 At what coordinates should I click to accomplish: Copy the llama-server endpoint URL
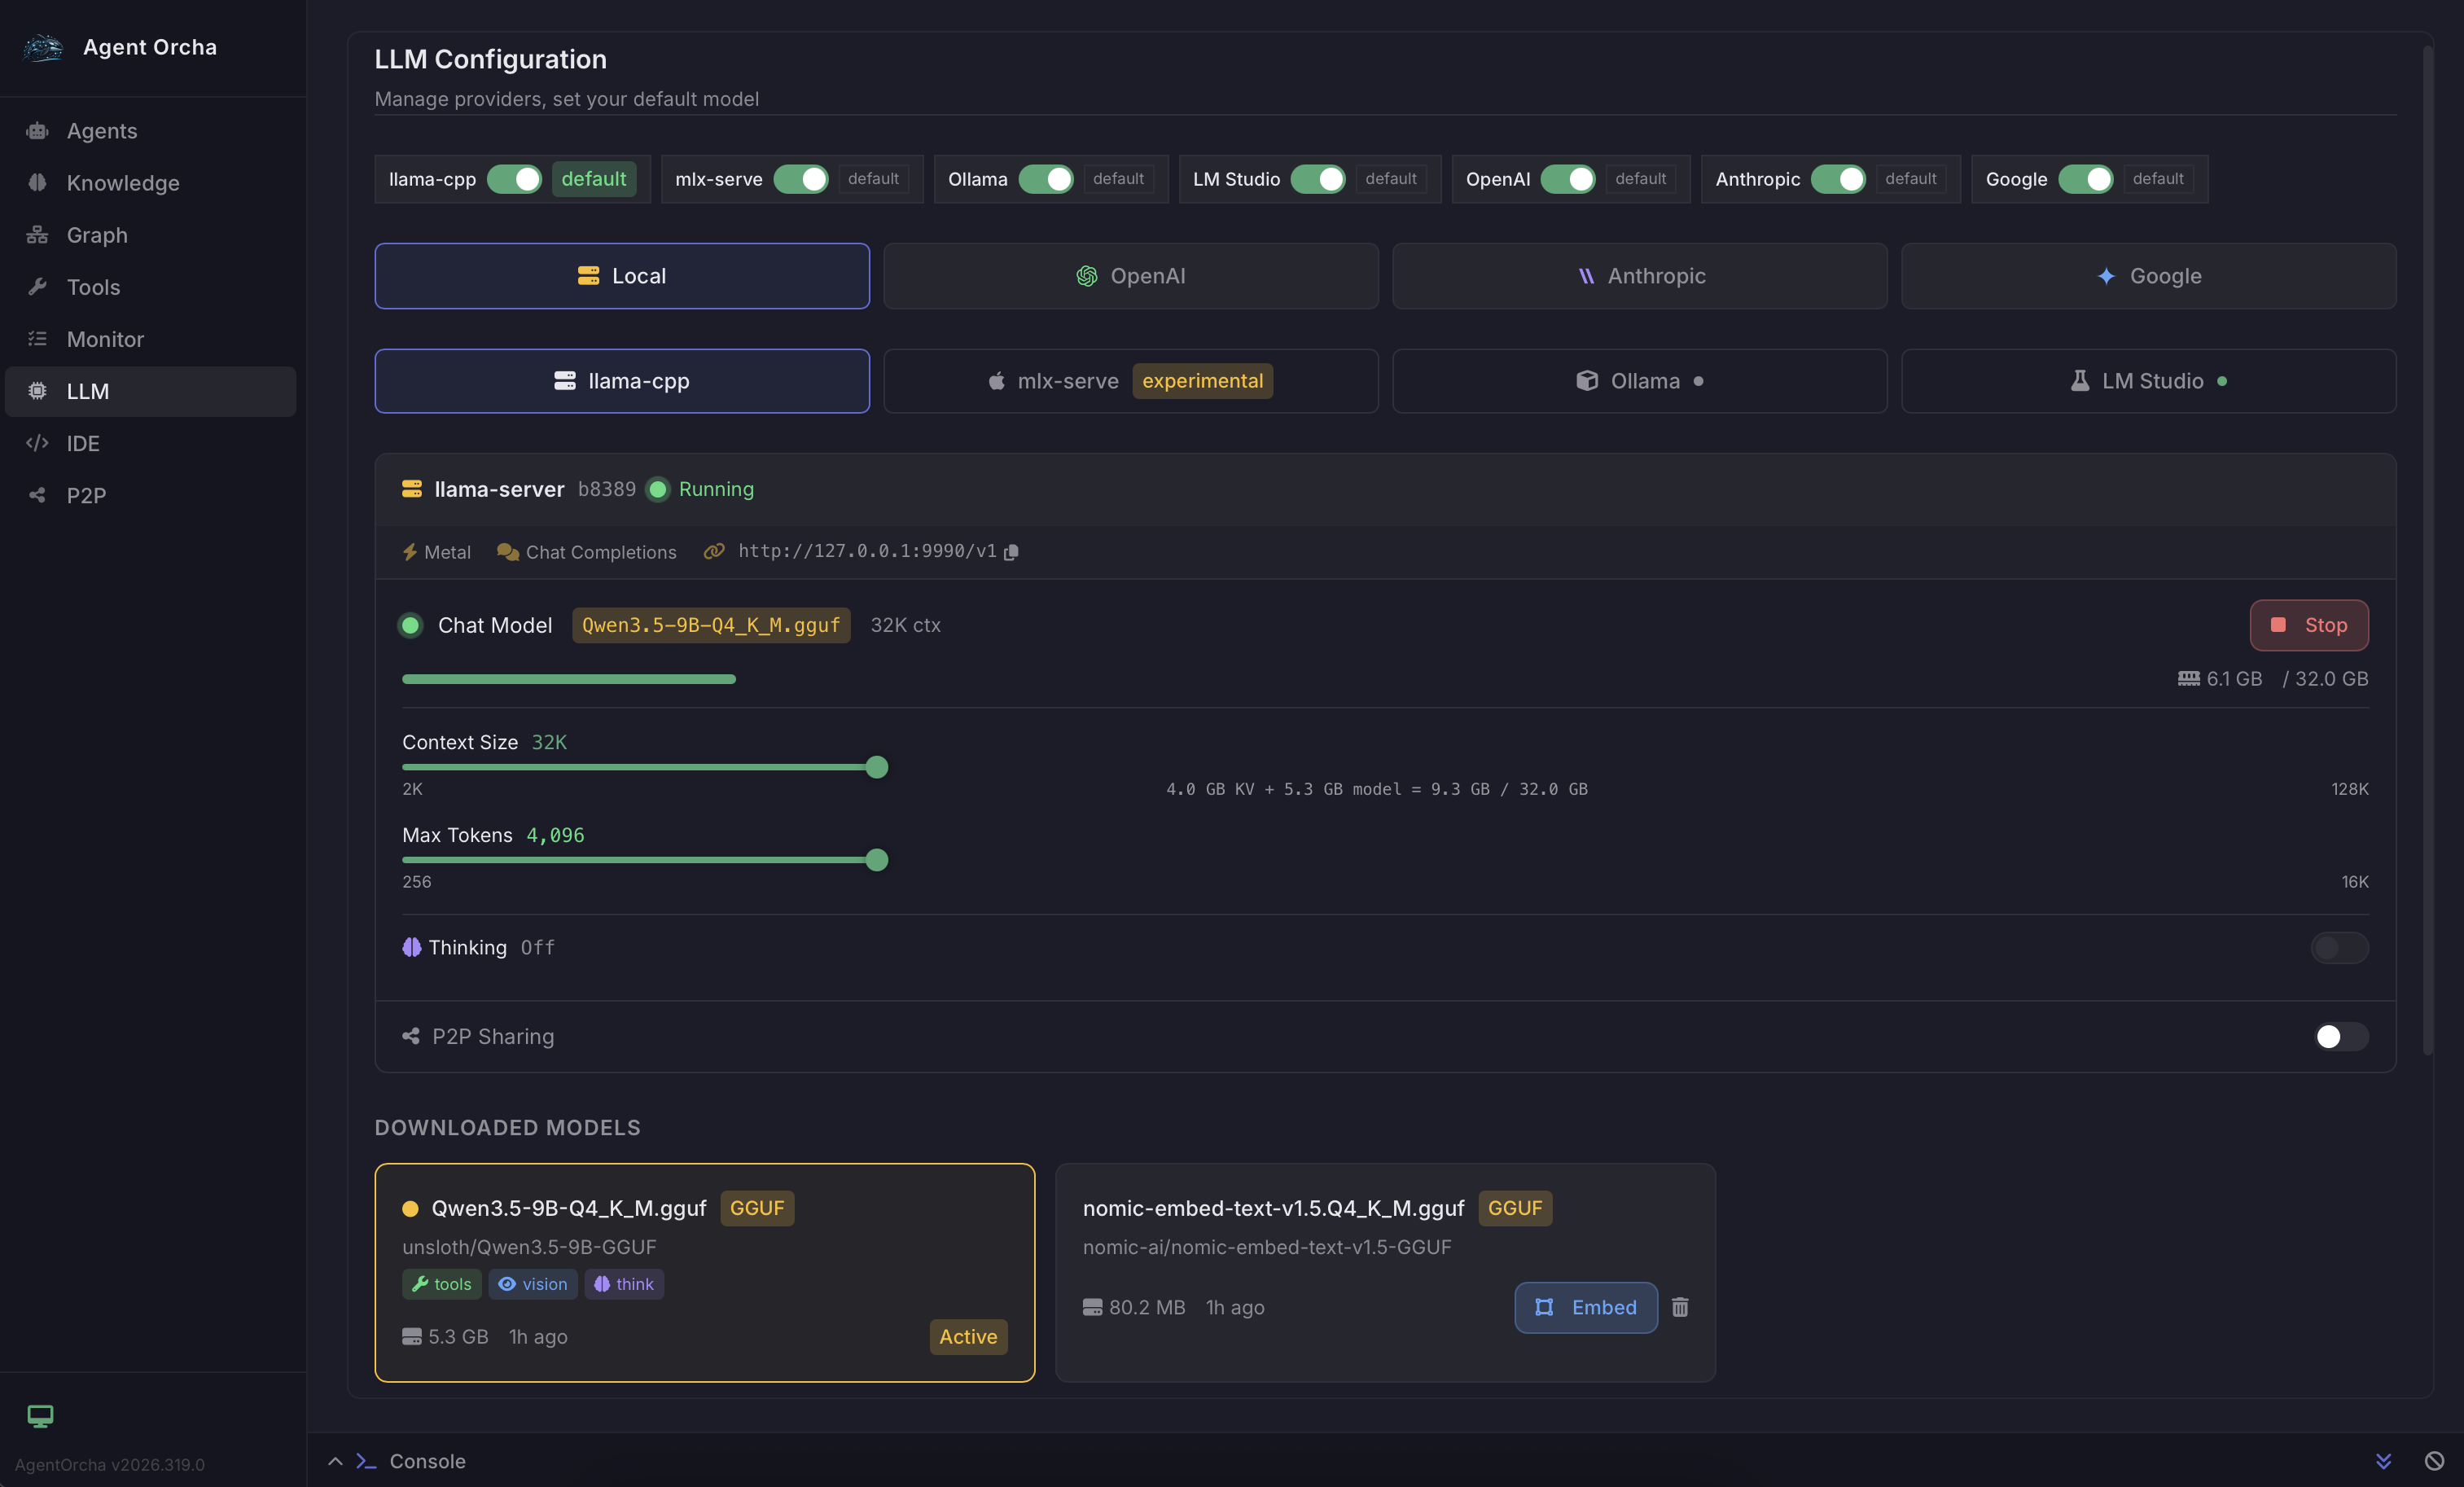click(x=1011, y=552)
